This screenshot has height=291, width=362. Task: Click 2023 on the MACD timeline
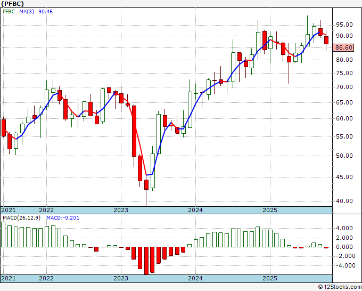click(x=121, y=278)
